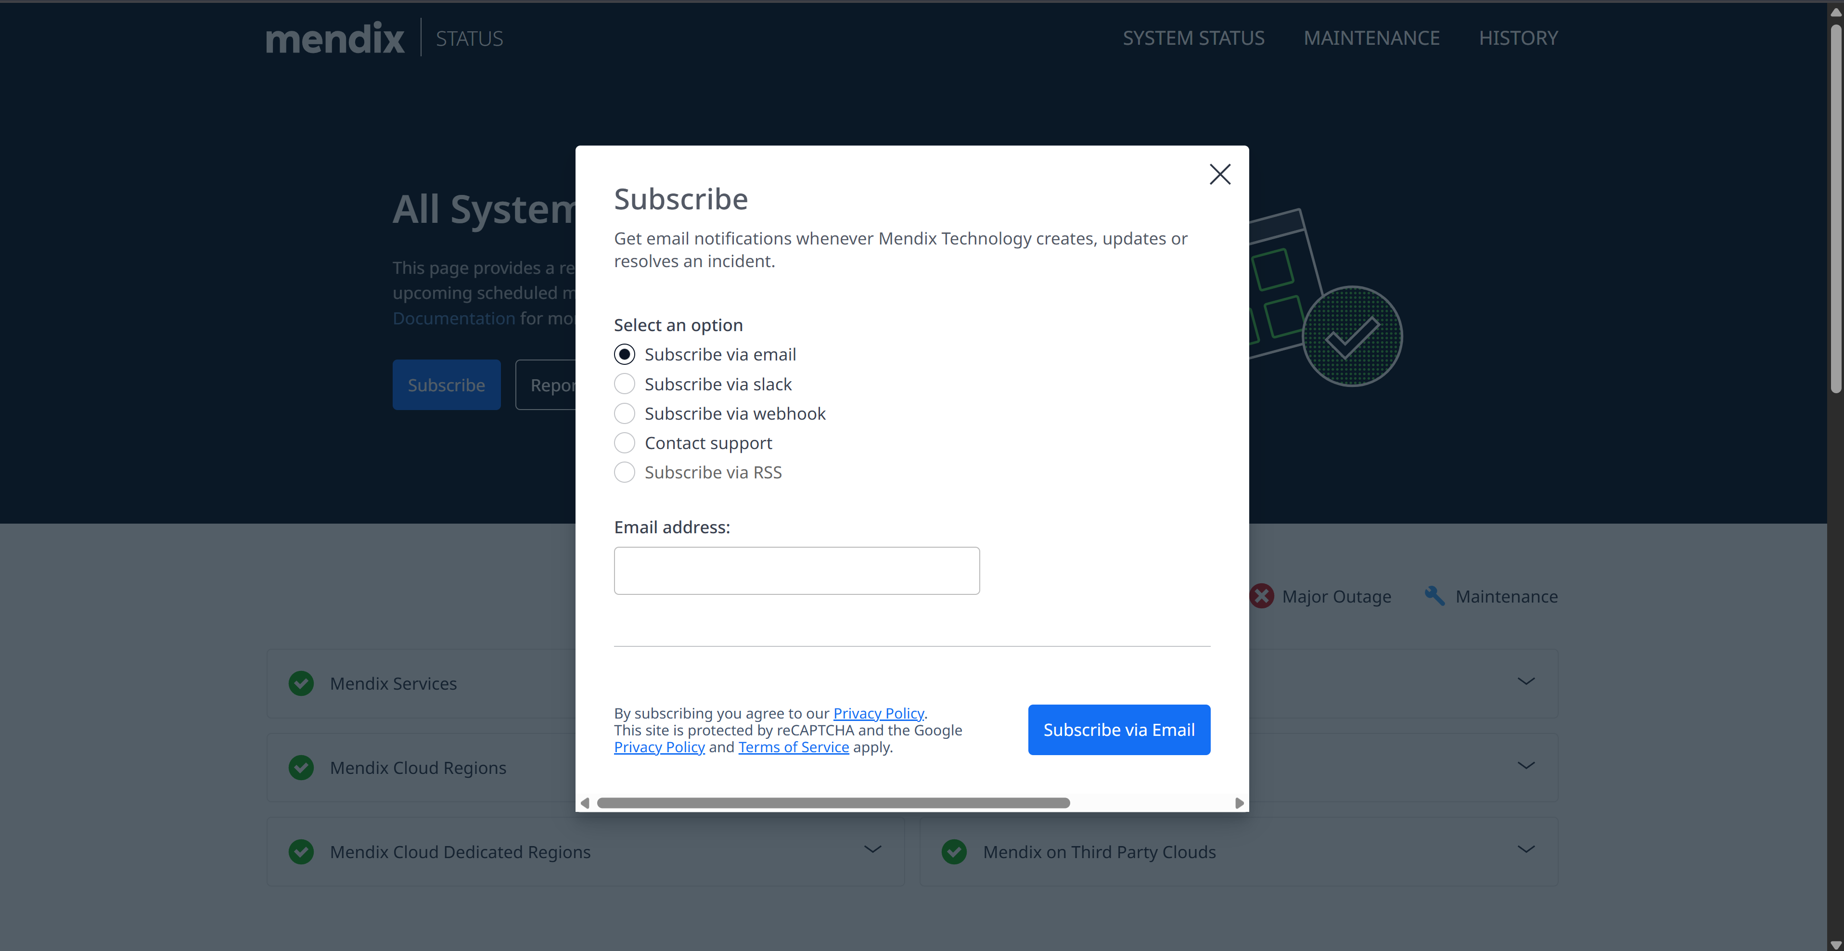Click Mendix on Third Party Clouds check icon
This screenshot has height=951, width=1844.
coord(954,851)
